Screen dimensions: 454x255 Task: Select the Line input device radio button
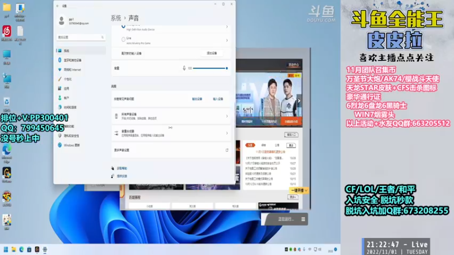[123, 40]
